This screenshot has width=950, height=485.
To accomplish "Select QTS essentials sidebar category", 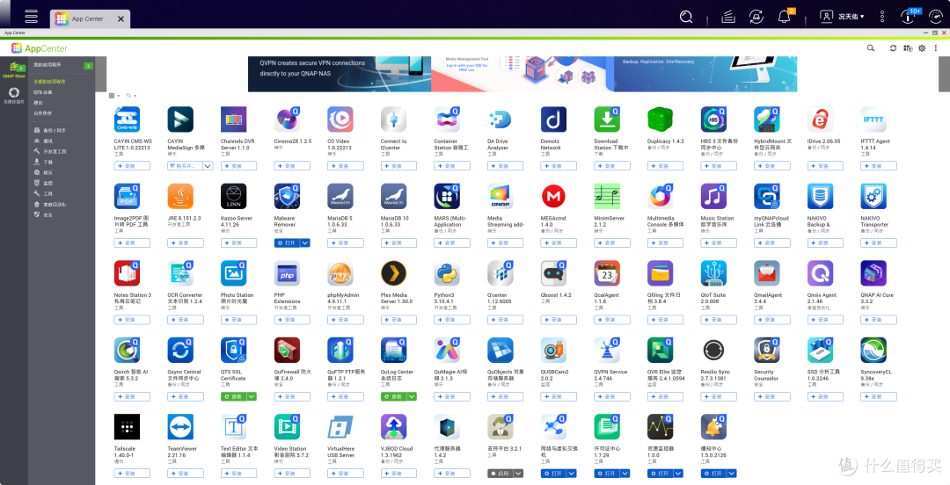I will click(x=43, y=92).
